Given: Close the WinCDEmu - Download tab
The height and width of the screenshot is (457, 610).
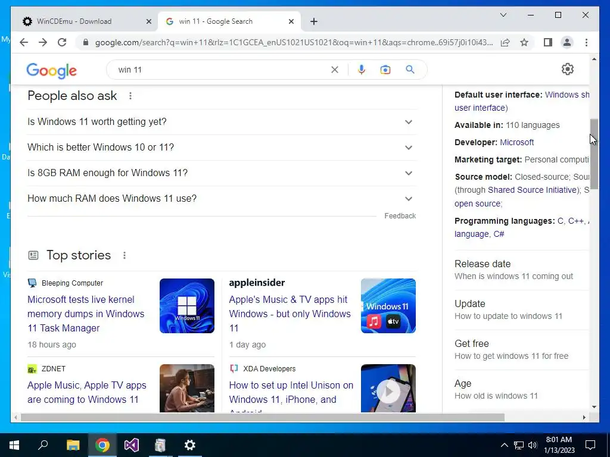Looking at the screenshot, I should click(x=148, y=21).
